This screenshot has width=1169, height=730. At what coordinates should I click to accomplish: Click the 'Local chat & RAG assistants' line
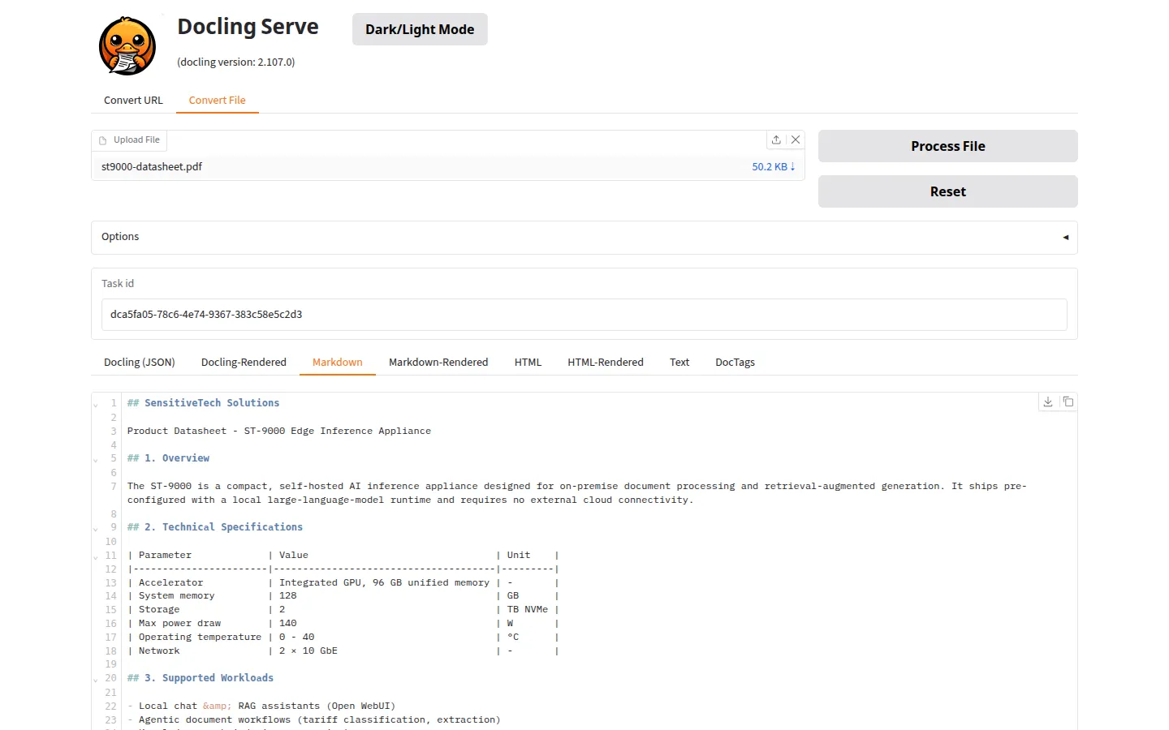[261, 706]
